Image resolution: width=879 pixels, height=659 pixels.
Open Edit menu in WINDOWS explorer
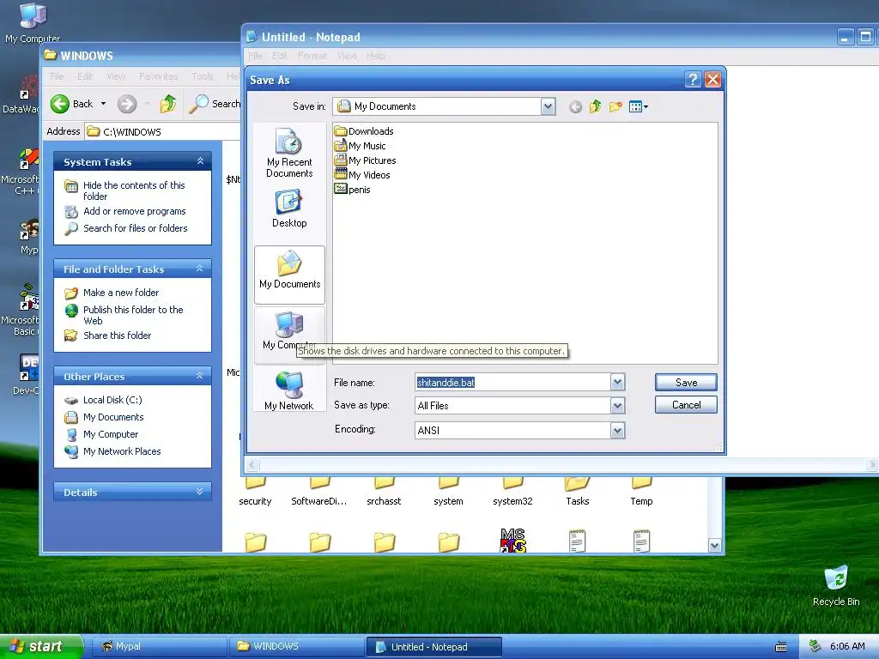tap(85, 76)
